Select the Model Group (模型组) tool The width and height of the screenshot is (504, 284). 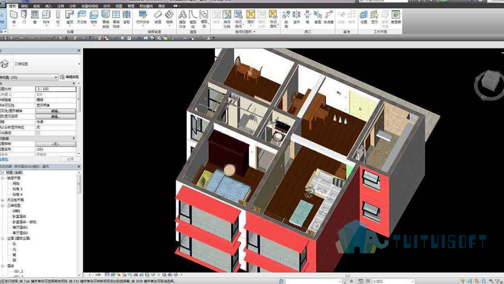click(x=204, y=19)
